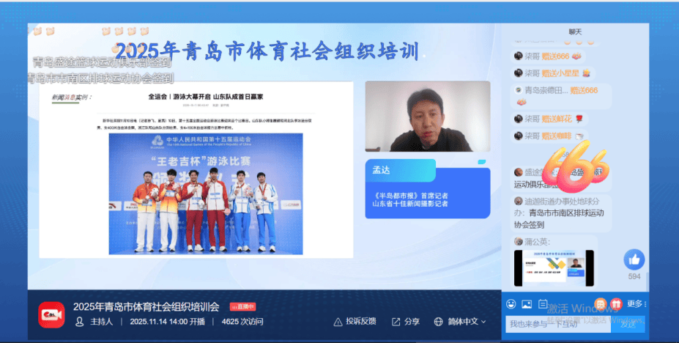679x343 pixels.
Task: Click the warning icon for 投诉反馈
Action: [x=338, y=322]
